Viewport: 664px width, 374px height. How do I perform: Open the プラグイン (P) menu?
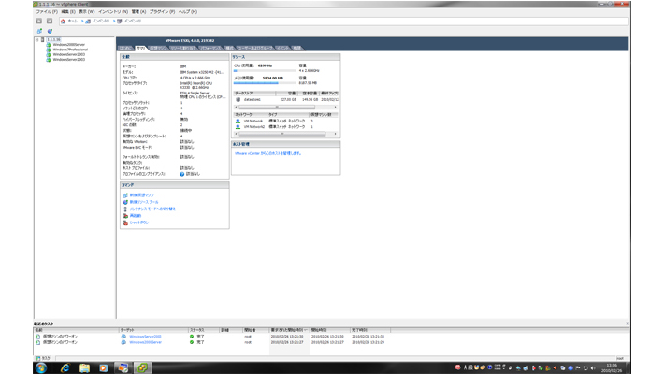[162, 12]
